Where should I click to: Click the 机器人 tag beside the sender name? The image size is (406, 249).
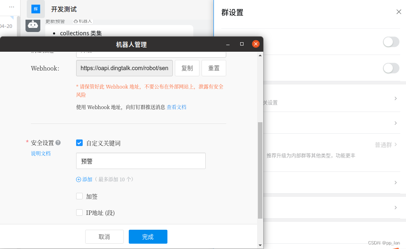[x=83, y=21]
